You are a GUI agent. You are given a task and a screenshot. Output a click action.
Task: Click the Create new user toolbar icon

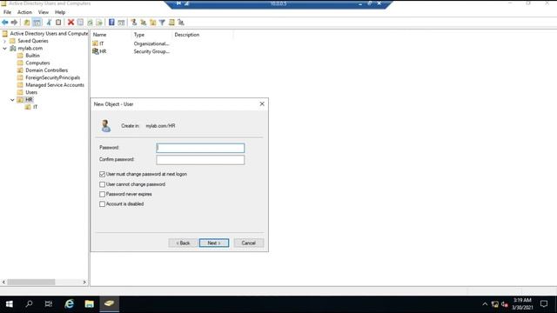pyautogui.click(x=133, y=23)
